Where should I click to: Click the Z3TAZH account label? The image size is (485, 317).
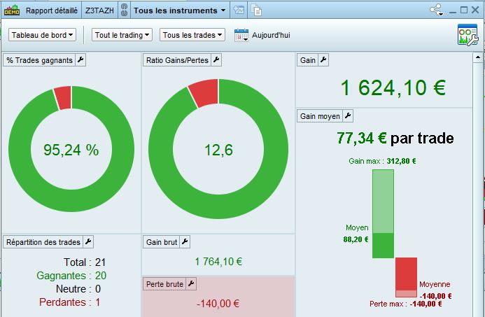99,10
